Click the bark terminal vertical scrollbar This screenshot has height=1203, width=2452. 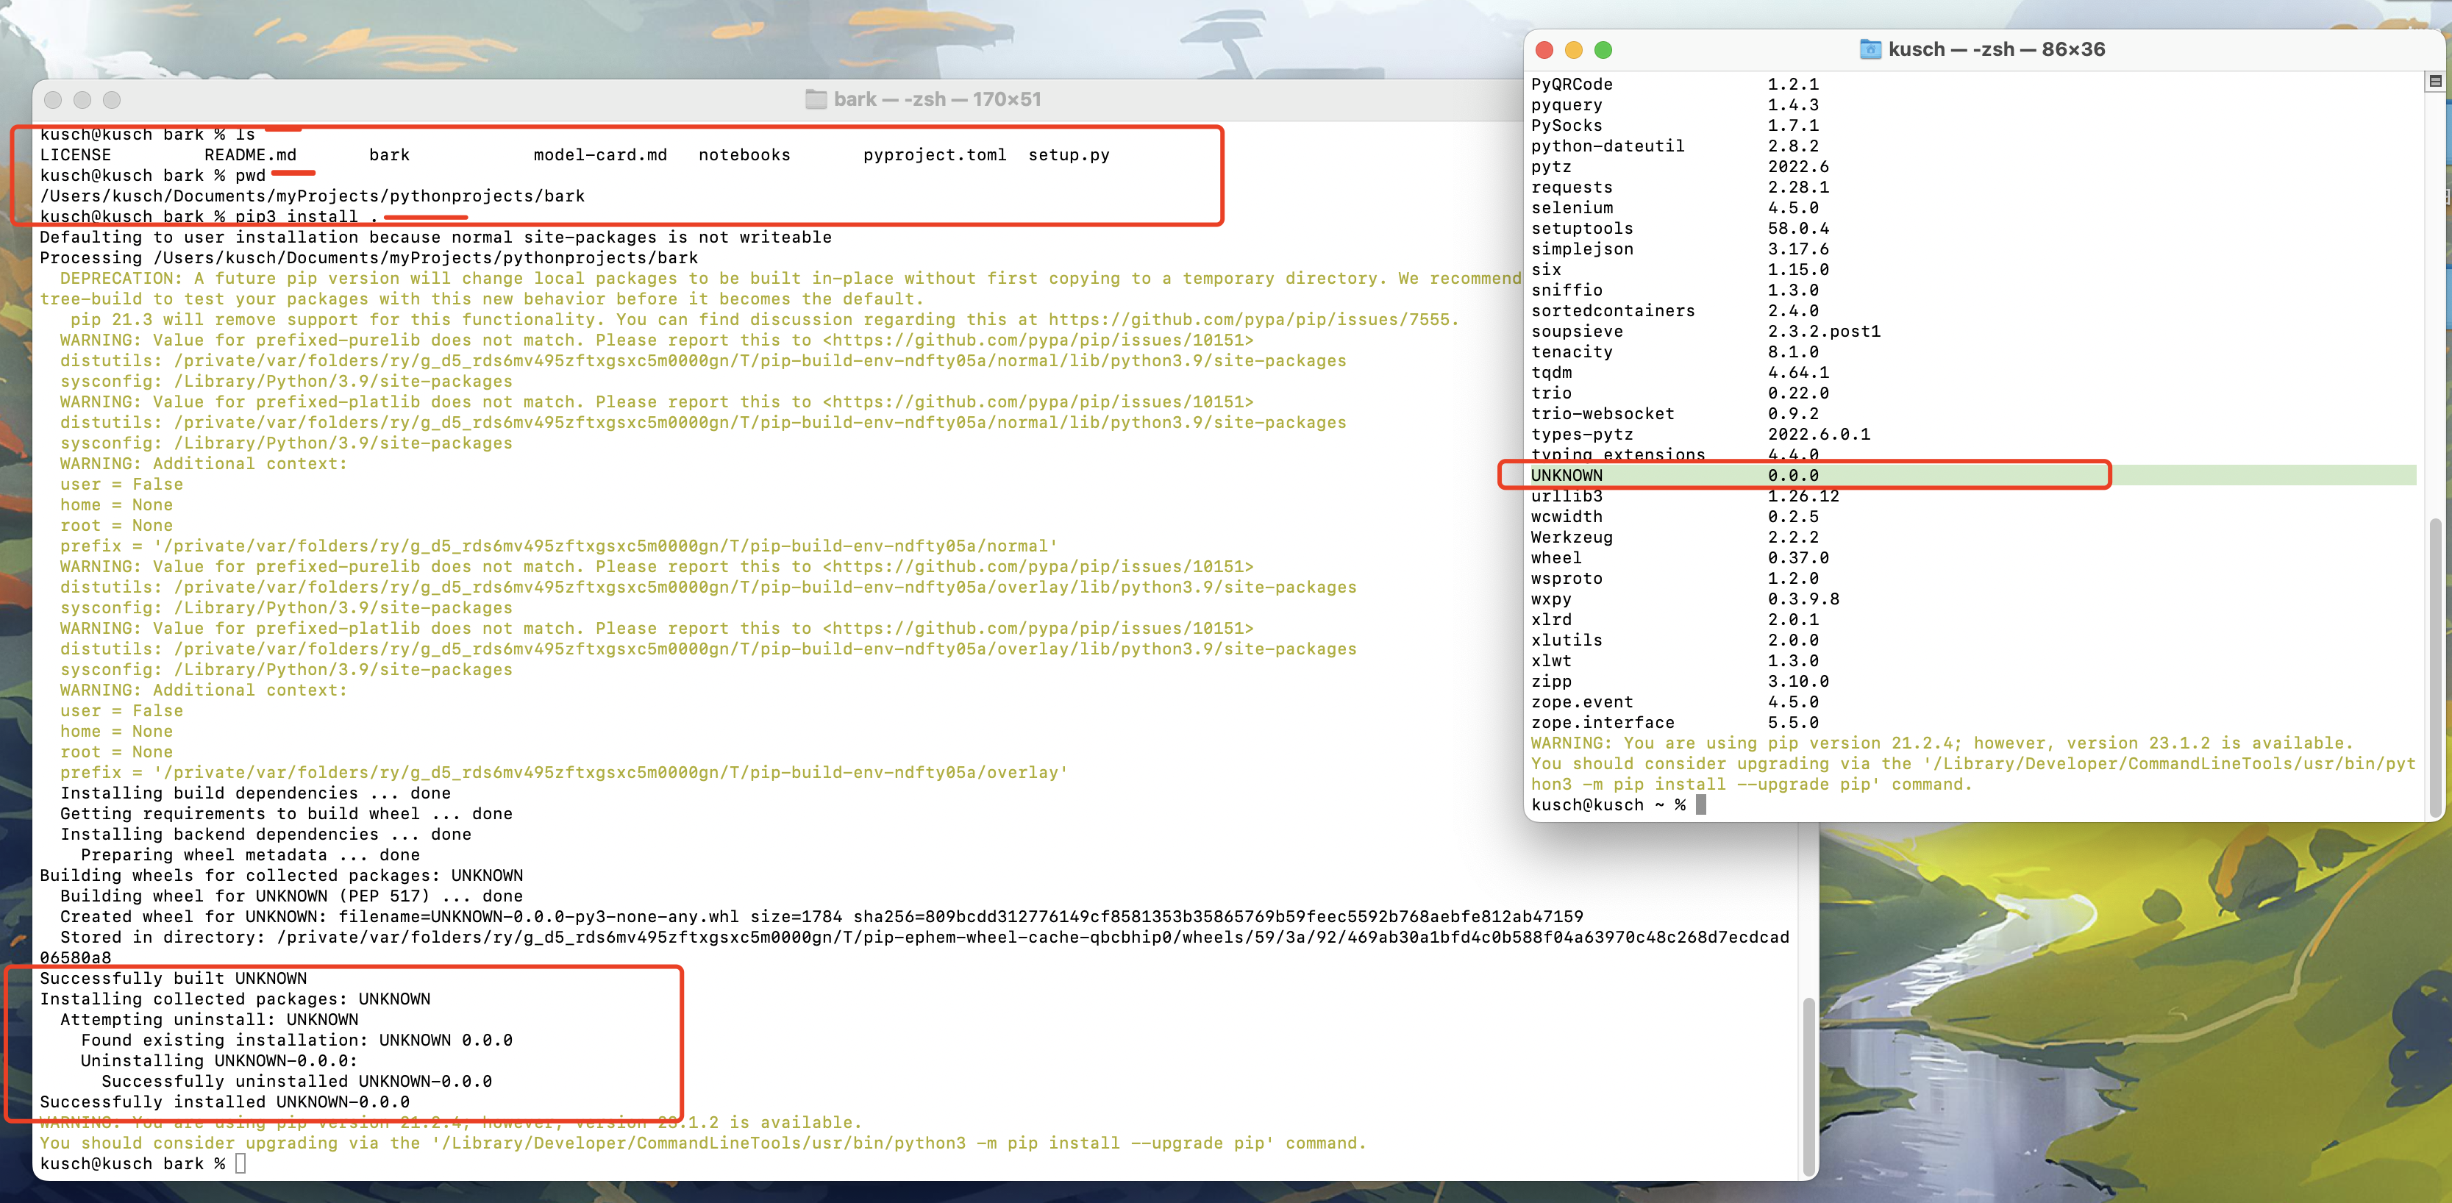tap(1808, 1085)
